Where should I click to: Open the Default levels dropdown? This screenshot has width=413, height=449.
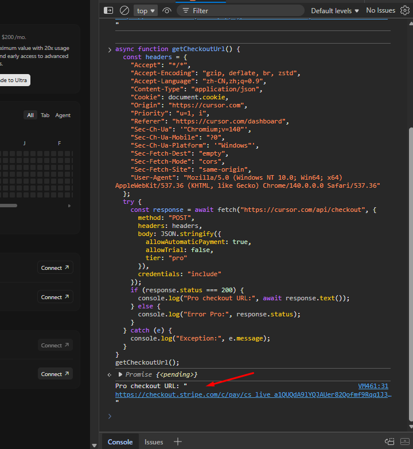(334, 11)
